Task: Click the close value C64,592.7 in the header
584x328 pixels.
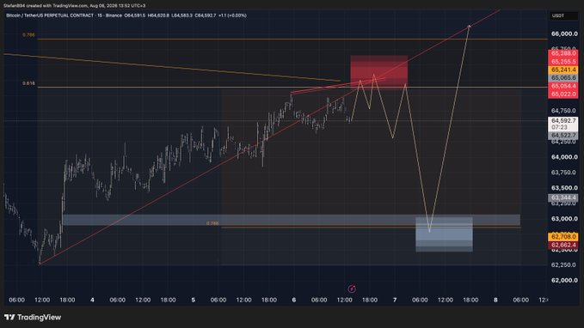Action: (206, 15)
